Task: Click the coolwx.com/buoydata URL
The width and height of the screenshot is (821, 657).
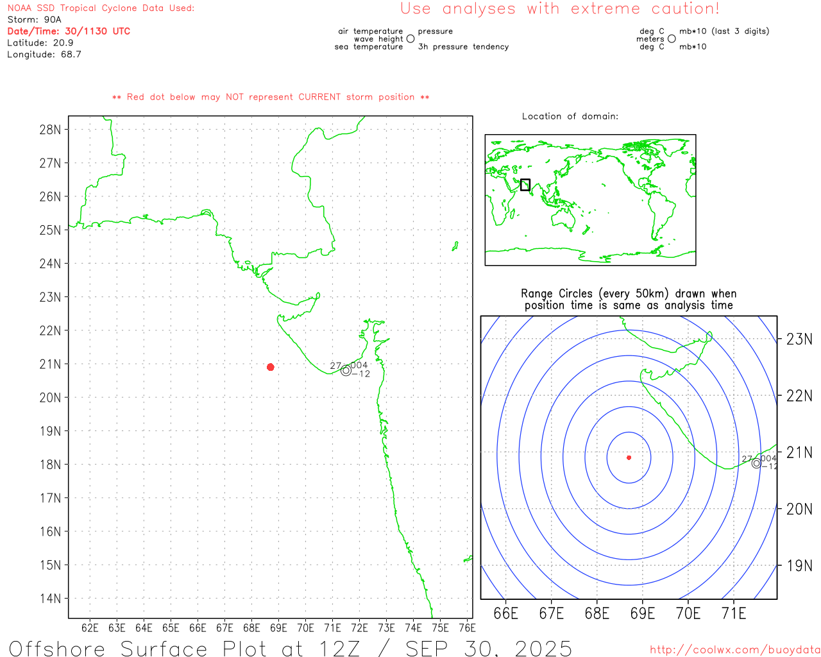Action: pos(735,650)
